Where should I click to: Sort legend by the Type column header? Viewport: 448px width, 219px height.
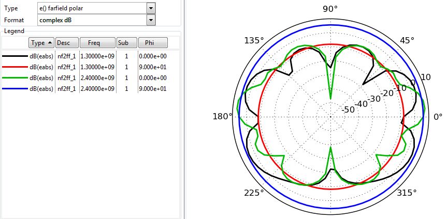tap(41, 42)
